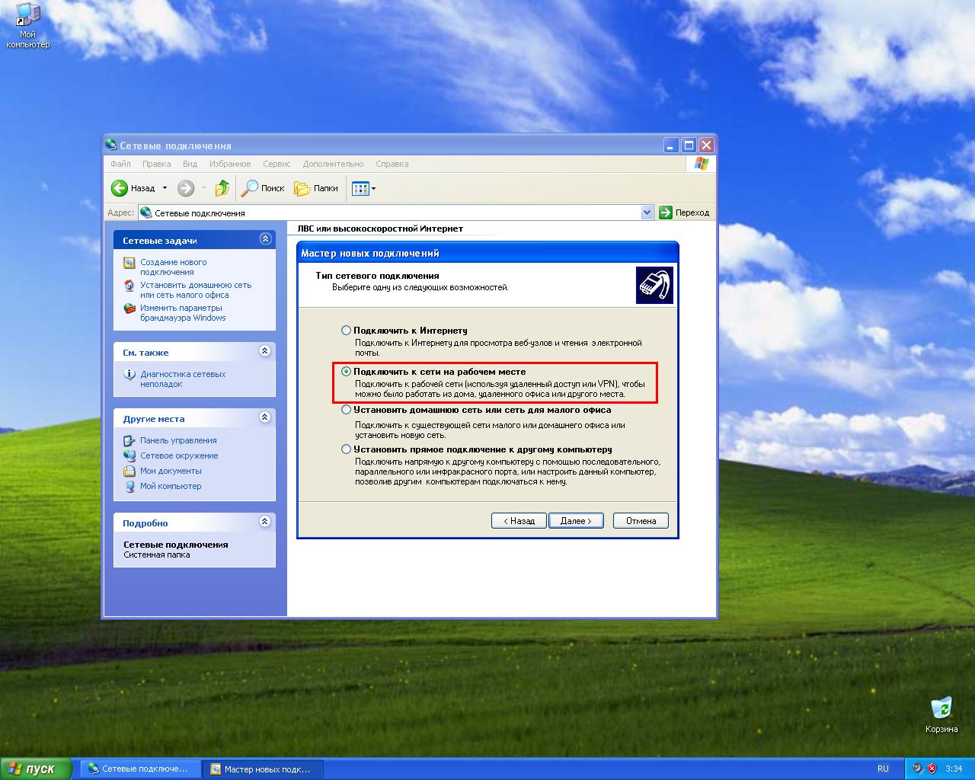Open the Views button dropdown arrow

[x=373, y=188]
